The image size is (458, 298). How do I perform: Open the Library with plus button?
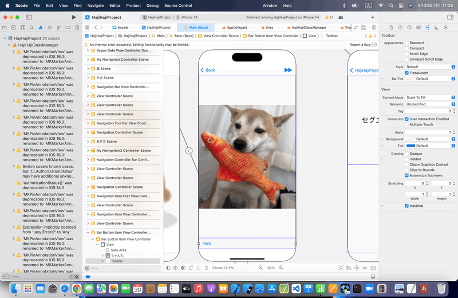[x=373, y=17]
